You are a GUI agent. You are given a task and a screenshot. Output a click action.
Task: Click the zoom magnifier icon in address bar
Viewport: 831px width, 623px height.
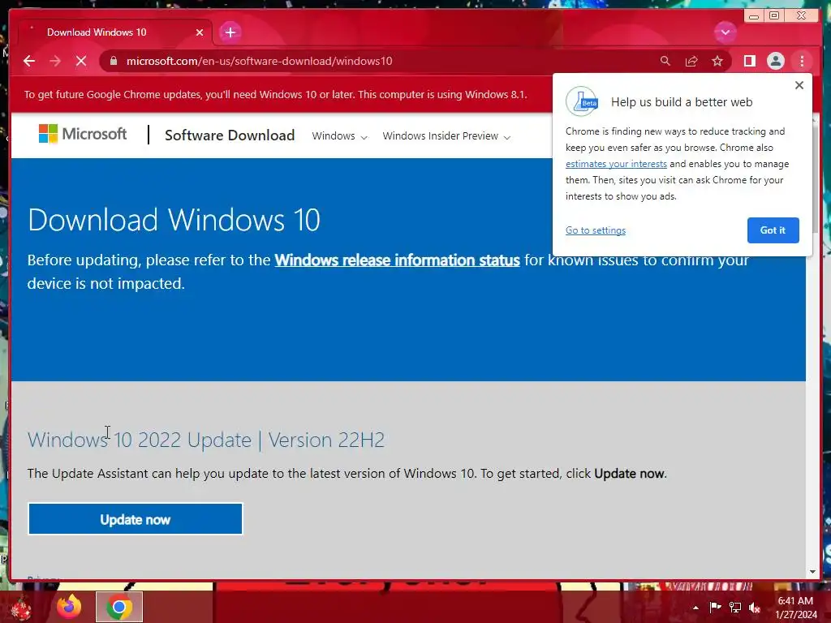(x=665, y=61)
